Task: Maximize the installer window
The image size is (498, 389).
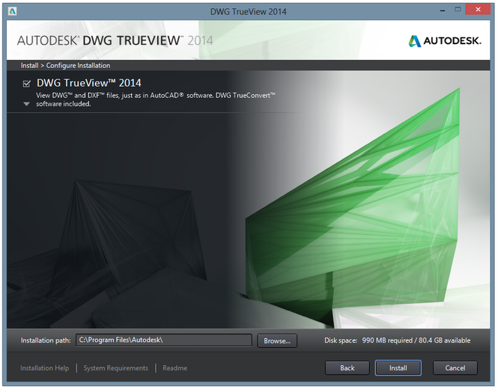Action: pos(458,10)
